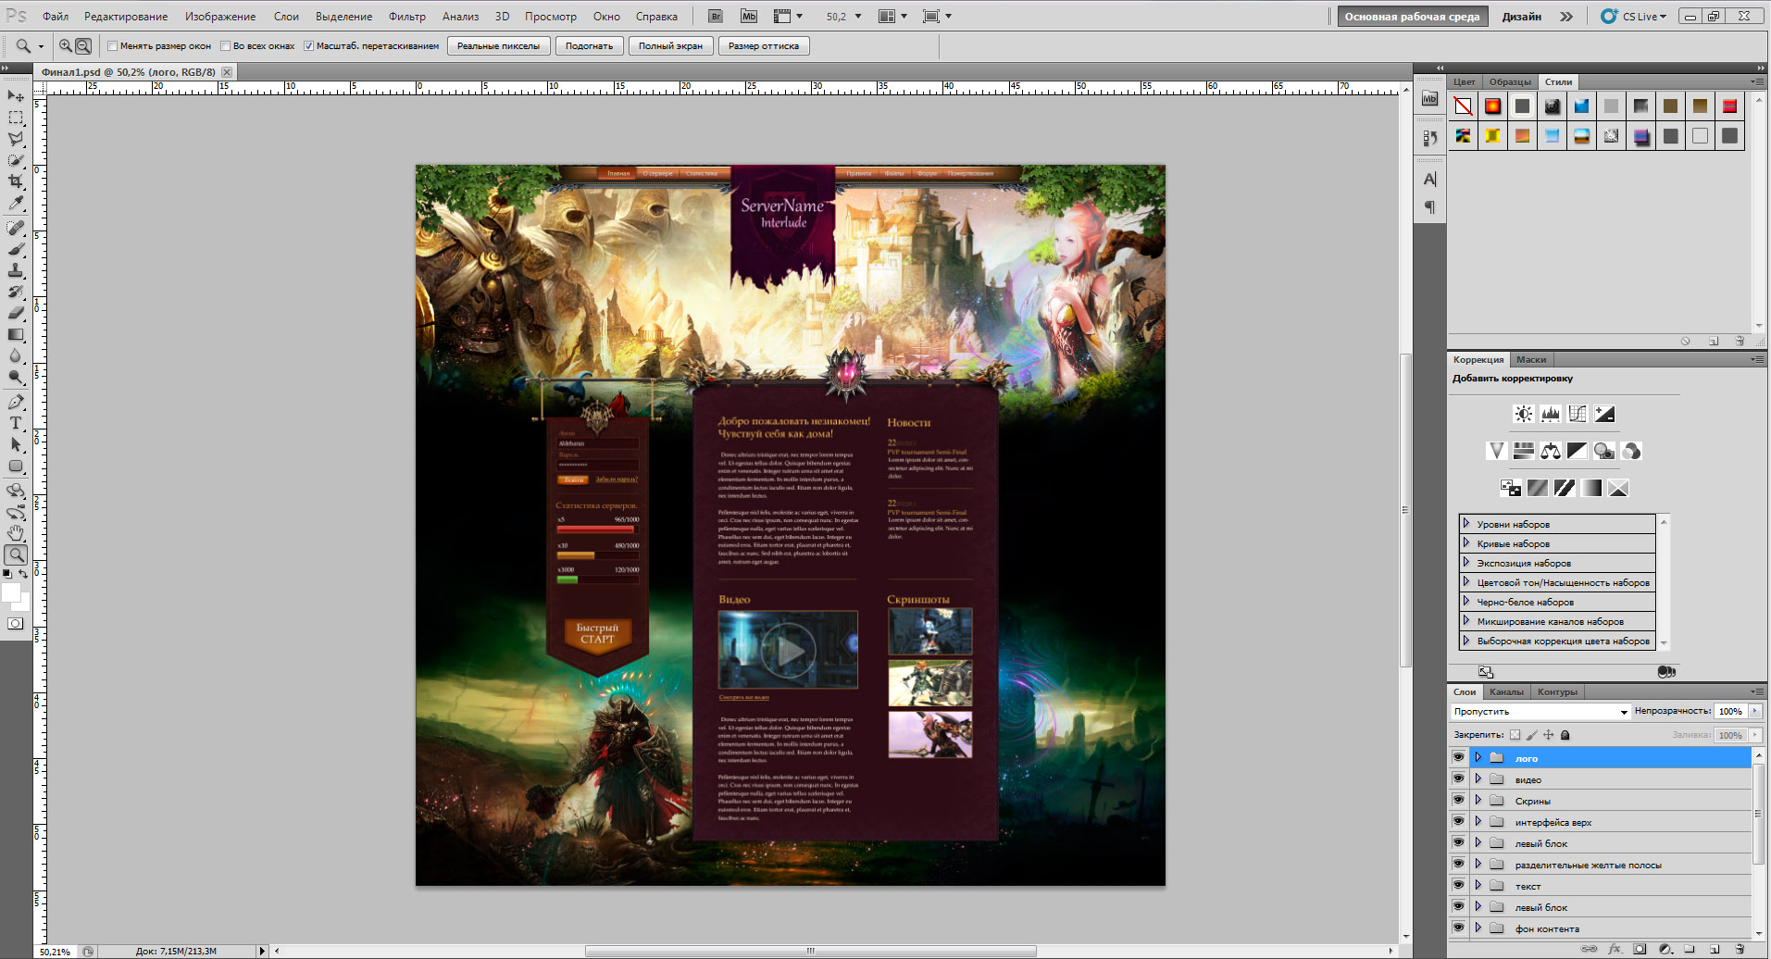Select the Clone Stamp tool
This screenshot has height=959, width=1771.
[x=16, y=270]
